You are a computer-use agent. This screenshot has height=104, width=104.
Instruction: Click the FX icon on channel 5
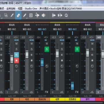pos(47,92)
